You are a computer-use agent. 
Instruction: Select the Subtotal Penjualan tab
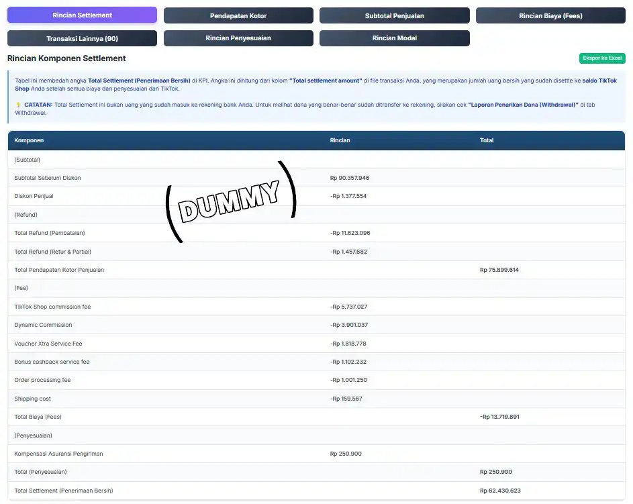pyautogui.click(x=394, y=15)
